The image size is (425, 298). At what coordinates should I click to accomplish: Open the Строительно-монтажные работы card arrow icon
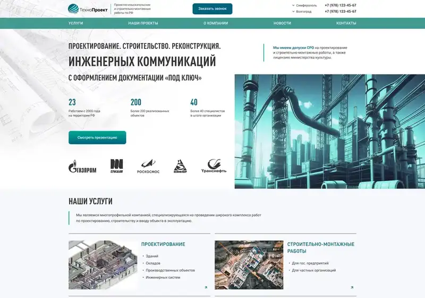click(352, 287)
